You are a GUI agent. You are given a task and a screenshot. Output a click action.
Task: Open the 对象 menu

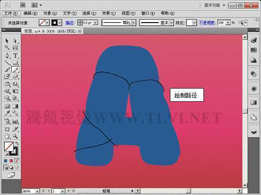click(x=50, y=13)
